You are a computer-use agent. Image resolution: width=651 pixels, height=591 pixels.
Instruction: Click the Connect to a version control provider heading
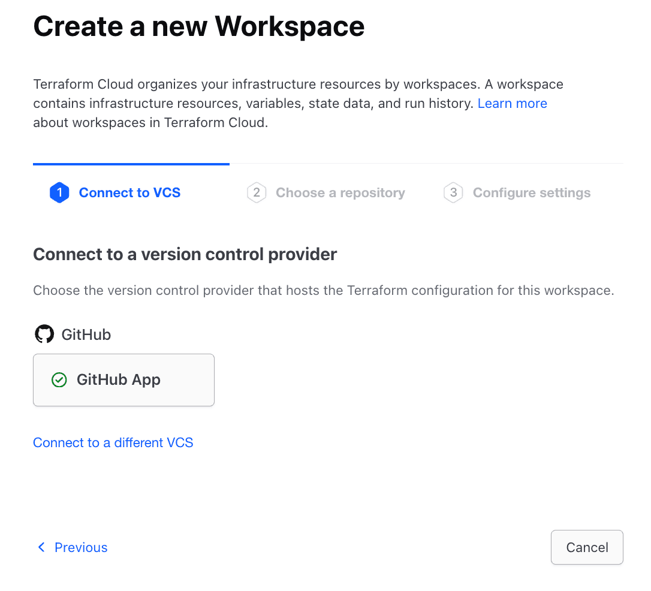pyautogui.click(x=185, y=254)
